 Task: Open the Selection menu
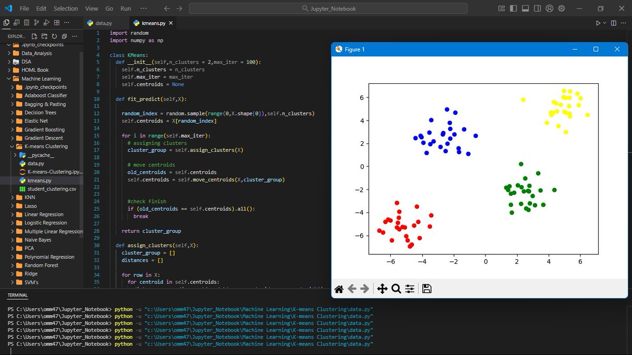(66, 8)
